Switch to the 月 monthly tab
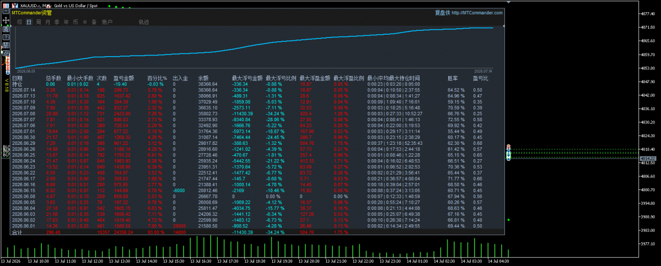This screenshot has width=661, height=266. coord(47,22)
